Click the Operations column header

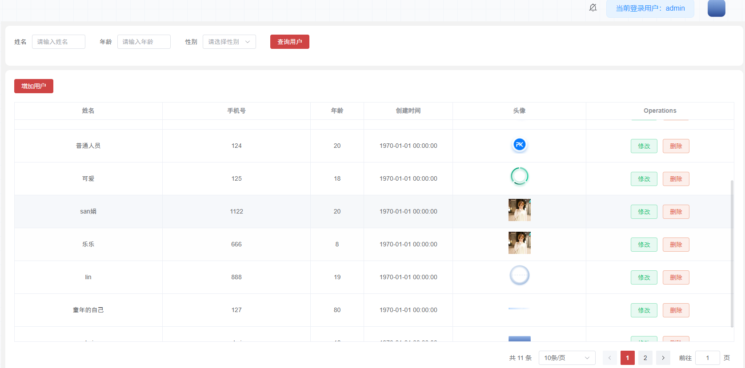660,111
